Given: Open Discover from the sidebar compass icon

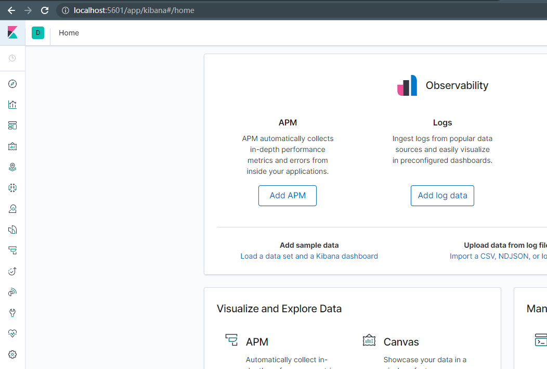Looking at the screenshot, I should click(x=12, y=84).
